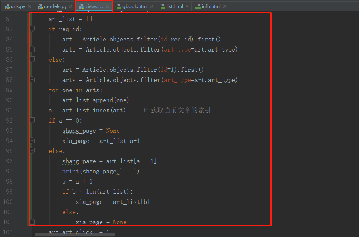The image size is (359, 237).
Task: Click line number 103 in the gutter
Action: (x=8, y=232)
